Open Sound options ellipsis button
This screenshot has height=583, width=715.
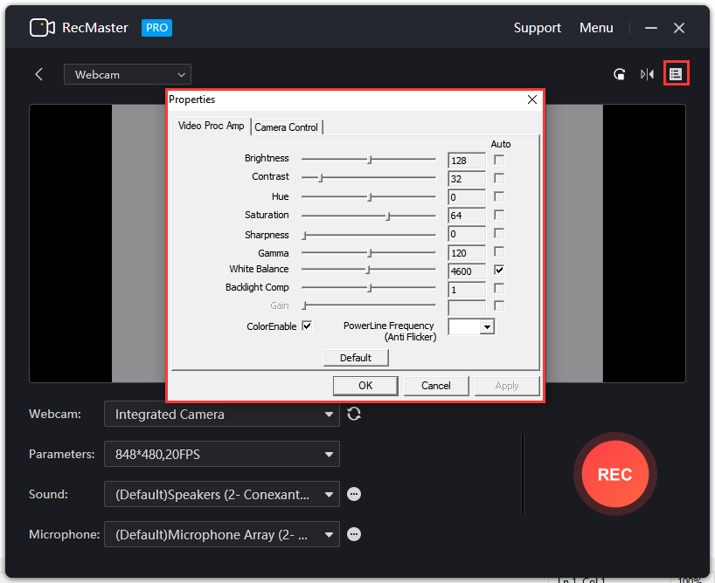click(354, 494)
